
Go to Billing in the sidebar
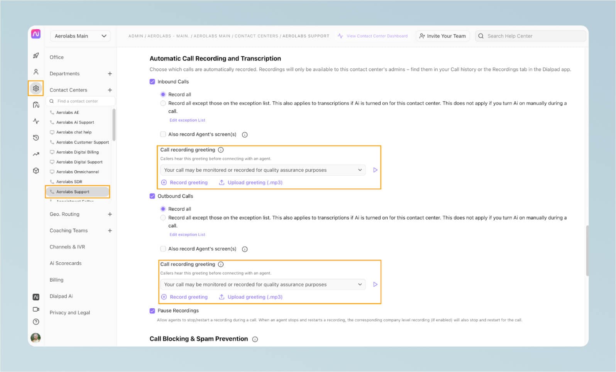(x=56, y=280)
